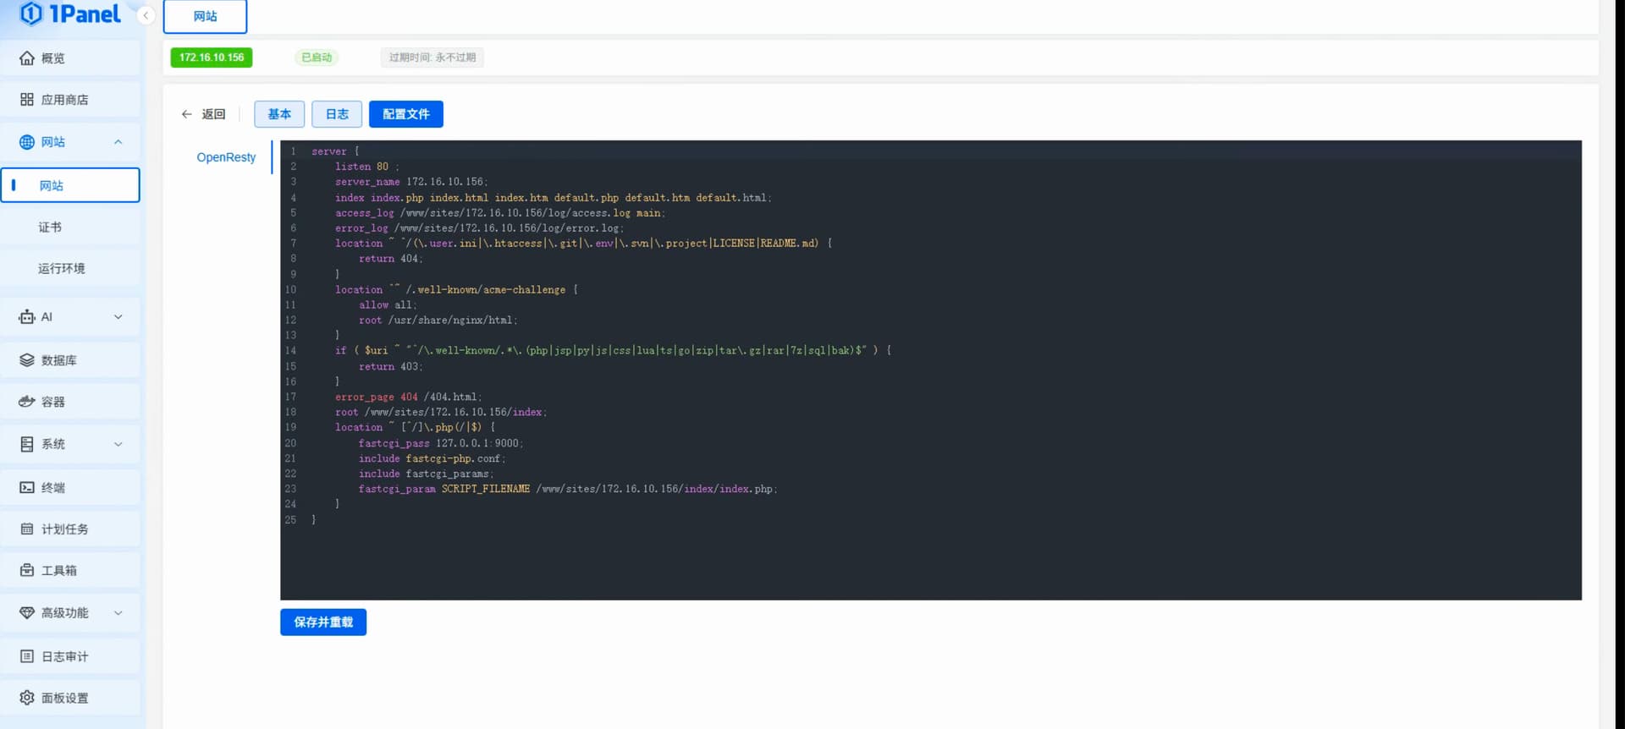Click the 工具箱 toolbox icon
Image resolution: width=1625 pixels, height=729 pixels.
coord(27,570)
